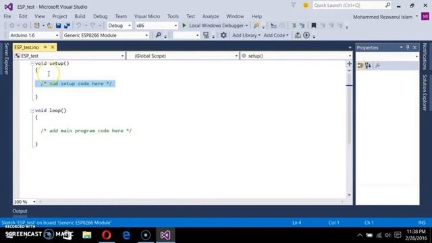Collapse the void setup() code block
The height and width of the screenshot is (243, 432).
point(32,63)
